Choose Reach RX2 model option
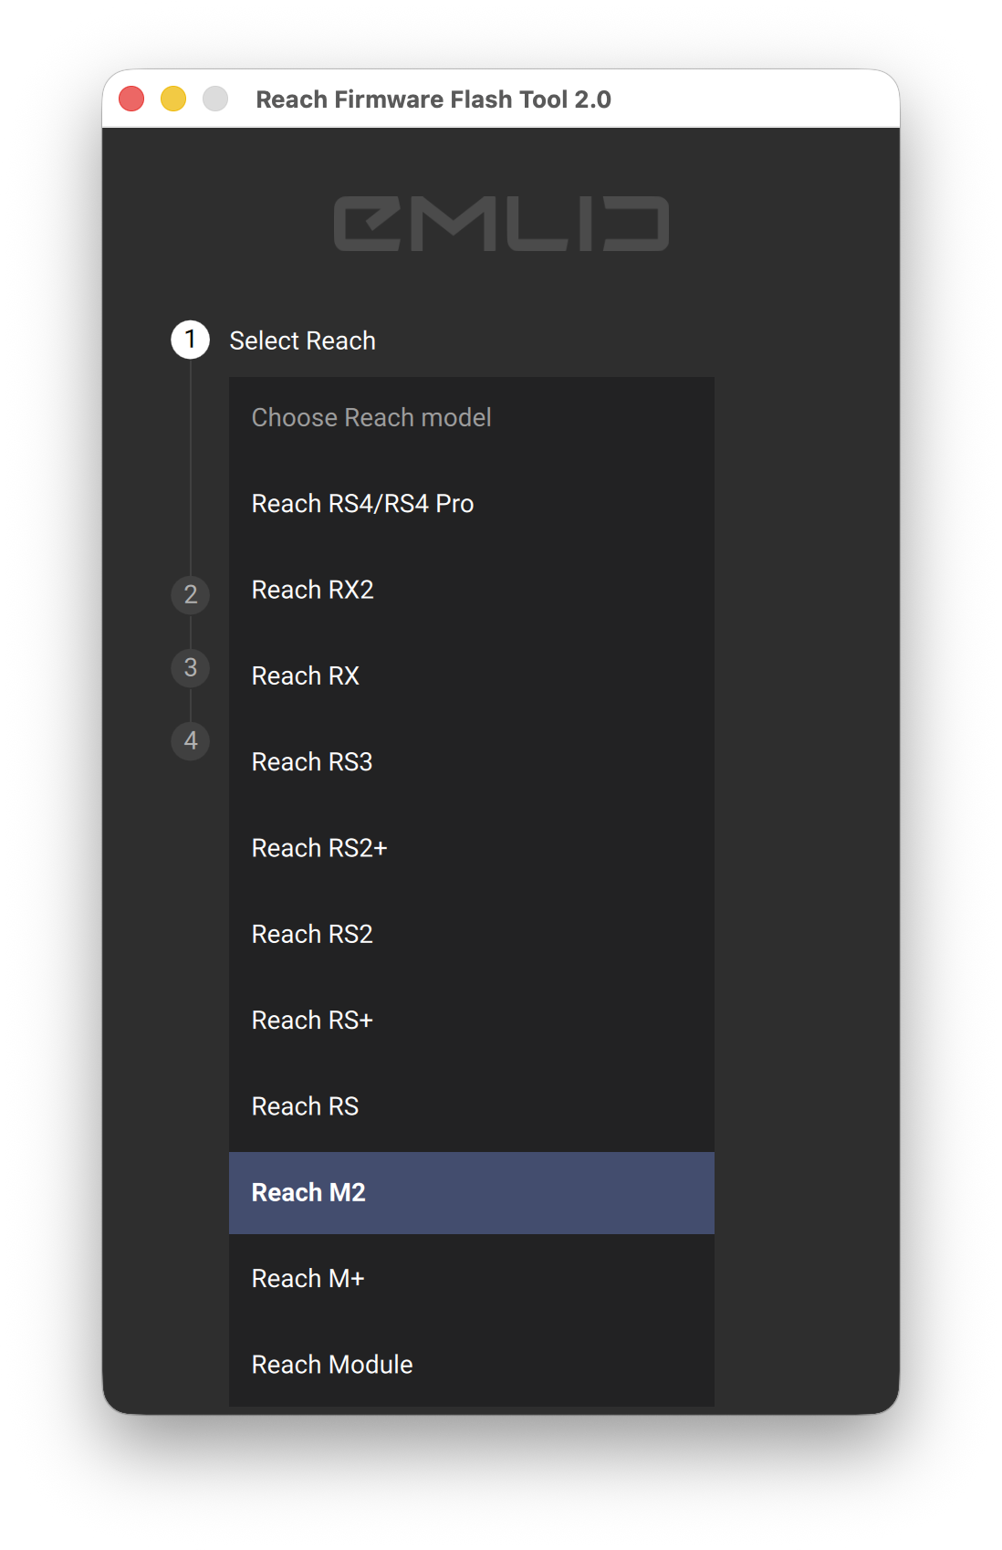The height and width of the screenshot is (1550, 1002). coord(471,590)
